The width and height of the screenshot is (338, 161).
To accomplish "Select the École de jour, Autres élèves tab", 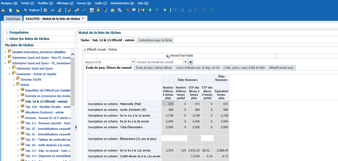I will [153, 68].
